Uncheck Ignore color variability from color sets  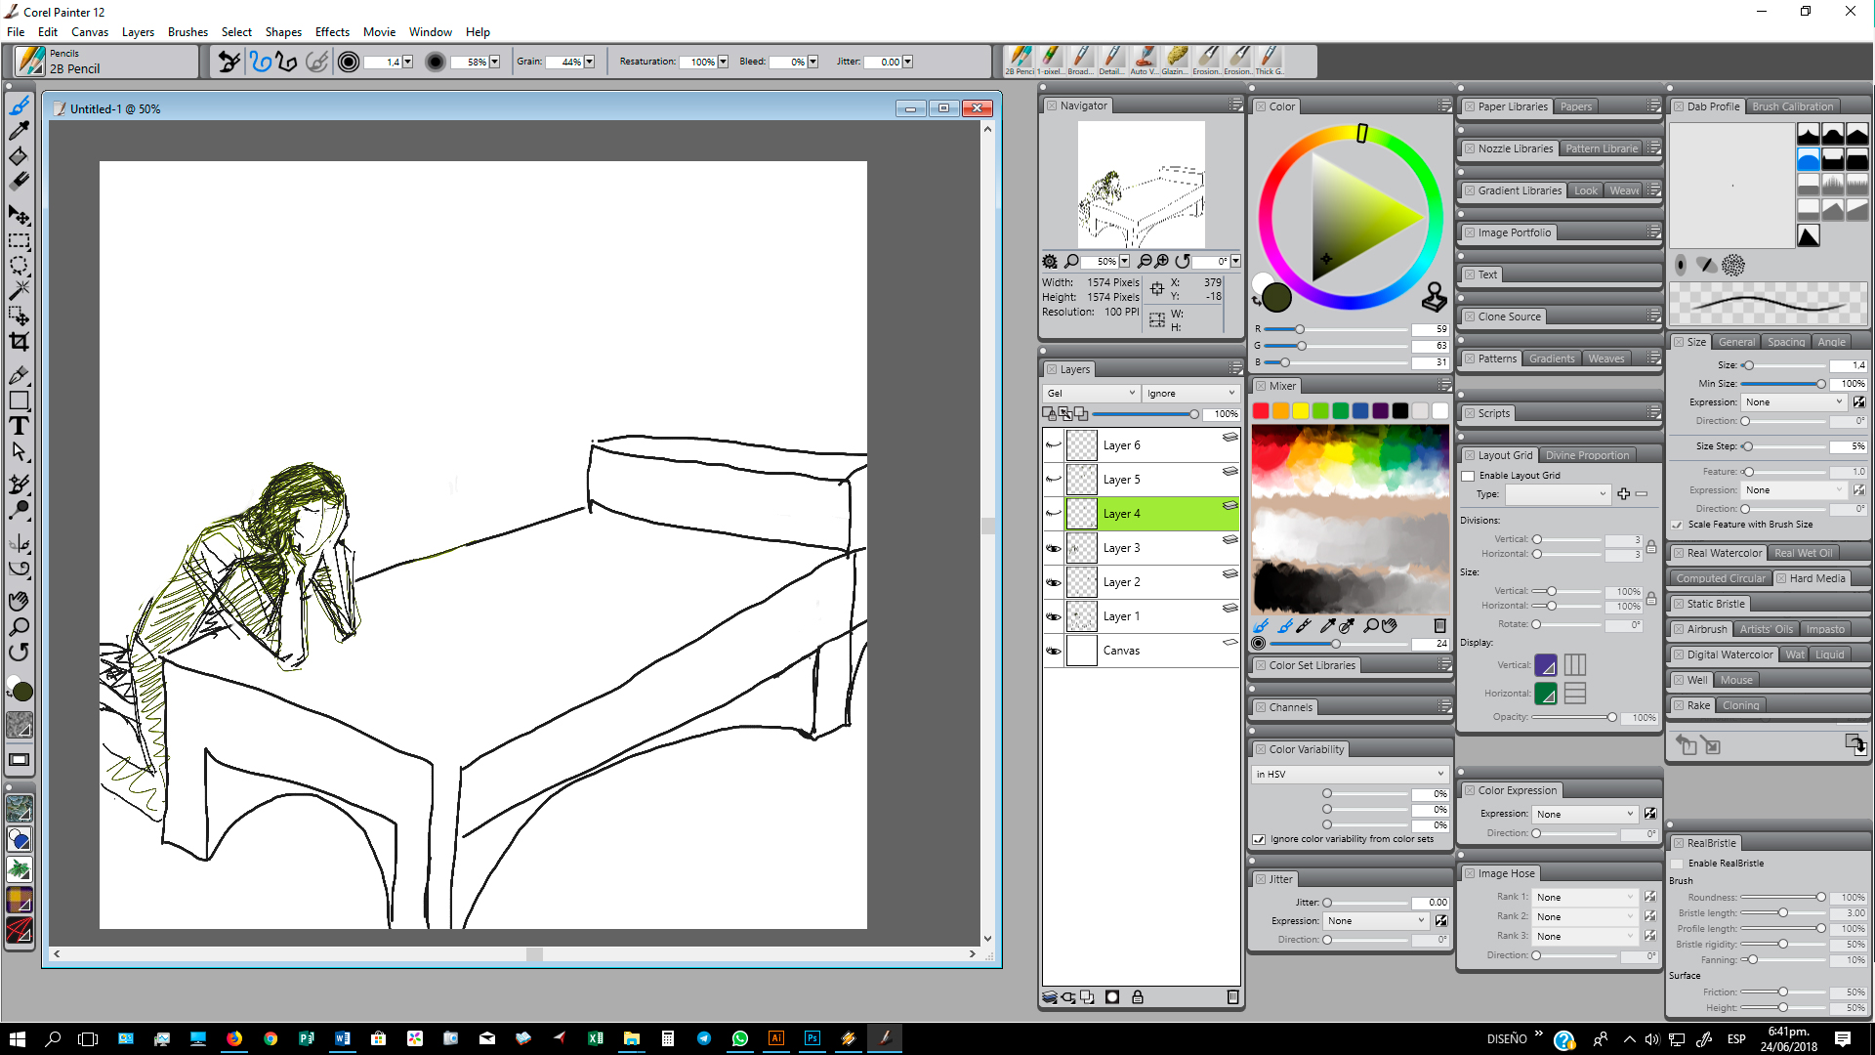click(1260, 839)
